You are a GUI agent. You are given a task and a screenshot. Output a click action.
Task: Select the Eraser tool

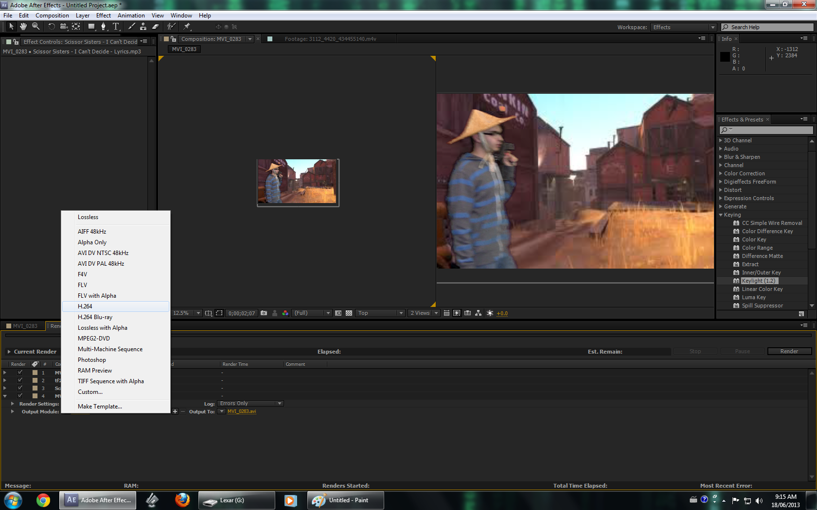pyautogui.click(x=155, y=27)
